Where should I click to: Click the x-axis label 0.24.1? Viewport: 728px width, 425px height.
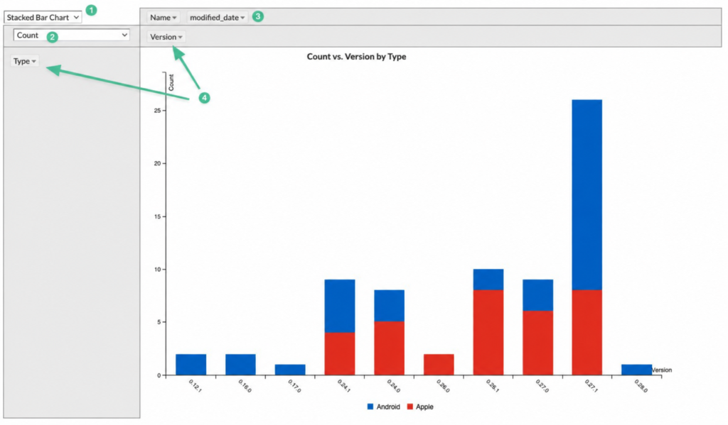344,385
